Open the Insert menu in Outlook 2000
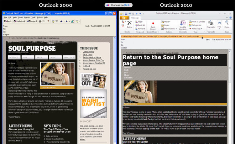 click(x=20, y=17)
